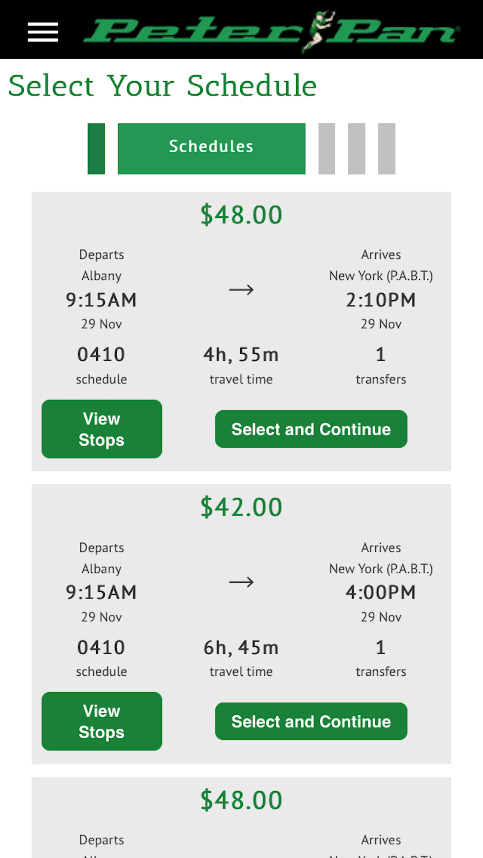This screenshot has width=483, height=858.
Task: Open the hamburger navigation menu
Action: (x=43, y=32)
